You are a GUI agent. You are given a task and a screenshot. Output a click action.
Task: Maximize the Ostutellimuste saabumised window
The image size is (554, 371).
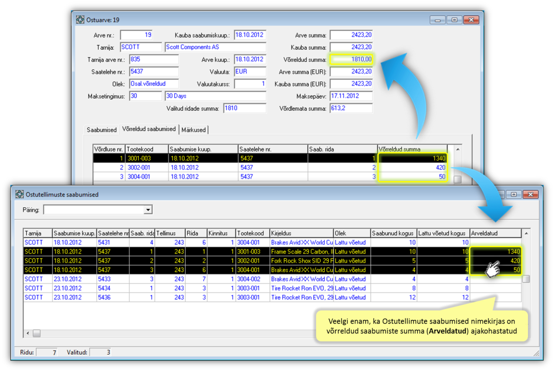coord(513,195)
